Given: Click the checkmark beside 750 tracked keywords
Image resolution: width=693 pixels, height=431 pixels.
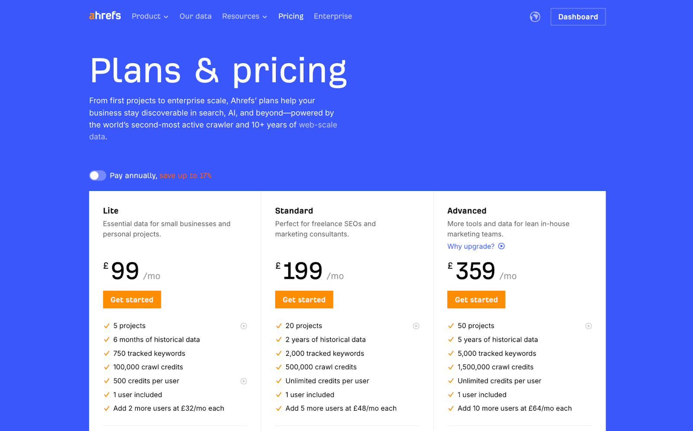Looking at the screenshot, I should pos(106,354).
